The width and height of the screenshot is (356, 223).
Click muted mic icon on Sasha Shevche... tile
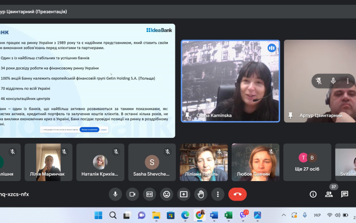coord(168,152)
